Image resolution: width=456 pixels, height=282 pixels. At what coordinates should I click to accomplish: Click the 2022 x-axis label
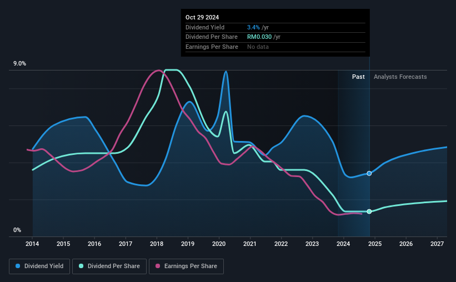click(x=281, y=244)
